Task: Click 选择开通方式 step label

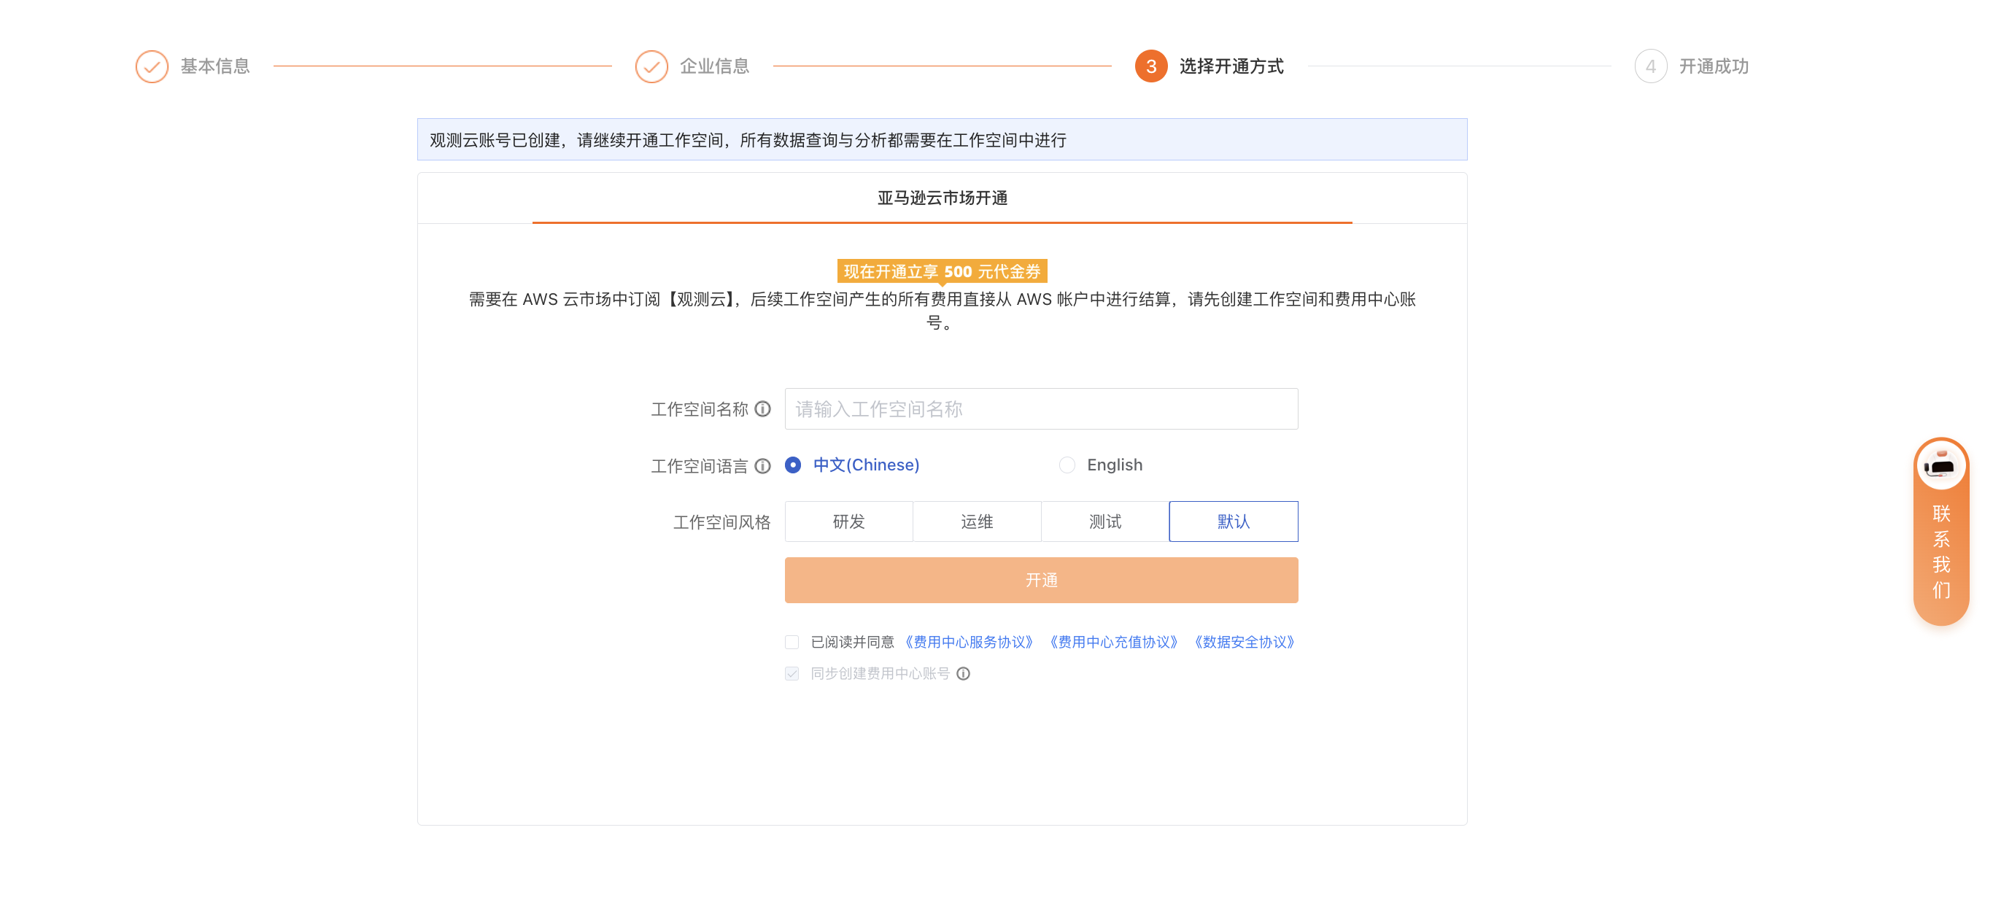Action: [x=1231, y=66]
